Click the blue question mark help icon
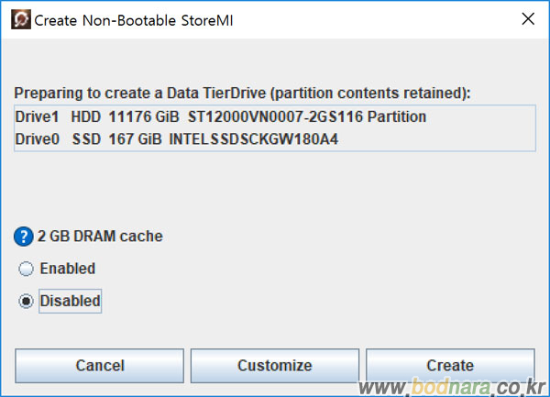Image resolution: width=550 pixels, height=397 pixels. coord(24,237)
